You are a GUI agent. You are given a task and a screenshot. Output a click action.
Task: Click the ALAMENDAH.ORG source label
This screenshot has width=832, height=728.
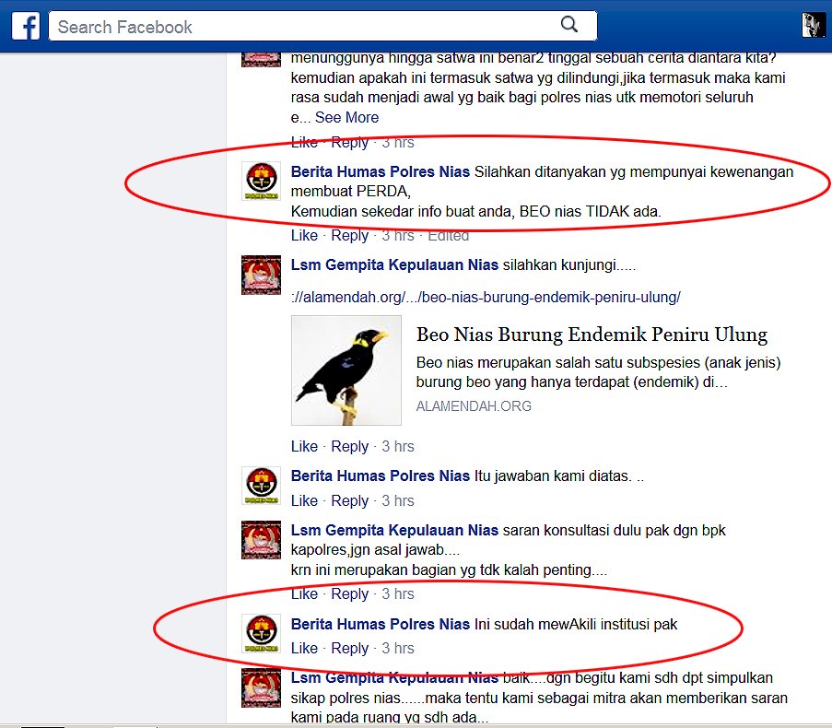point(474,405)
